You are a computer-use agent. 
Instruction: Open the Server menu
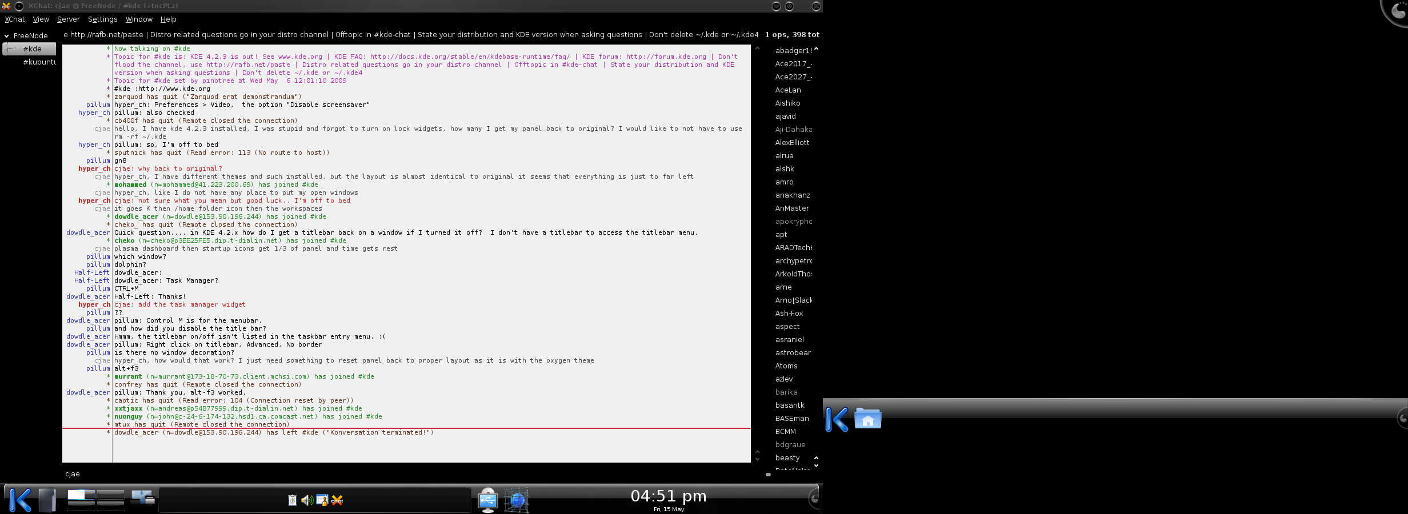68,19
